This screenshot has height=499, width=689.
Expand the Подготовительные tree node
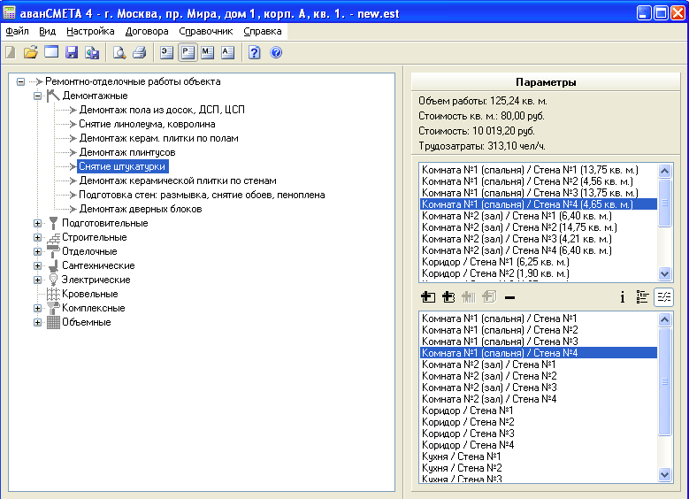38,223
